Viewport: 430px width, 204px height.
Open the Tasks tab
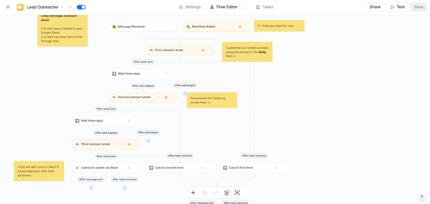click(264, 7)
